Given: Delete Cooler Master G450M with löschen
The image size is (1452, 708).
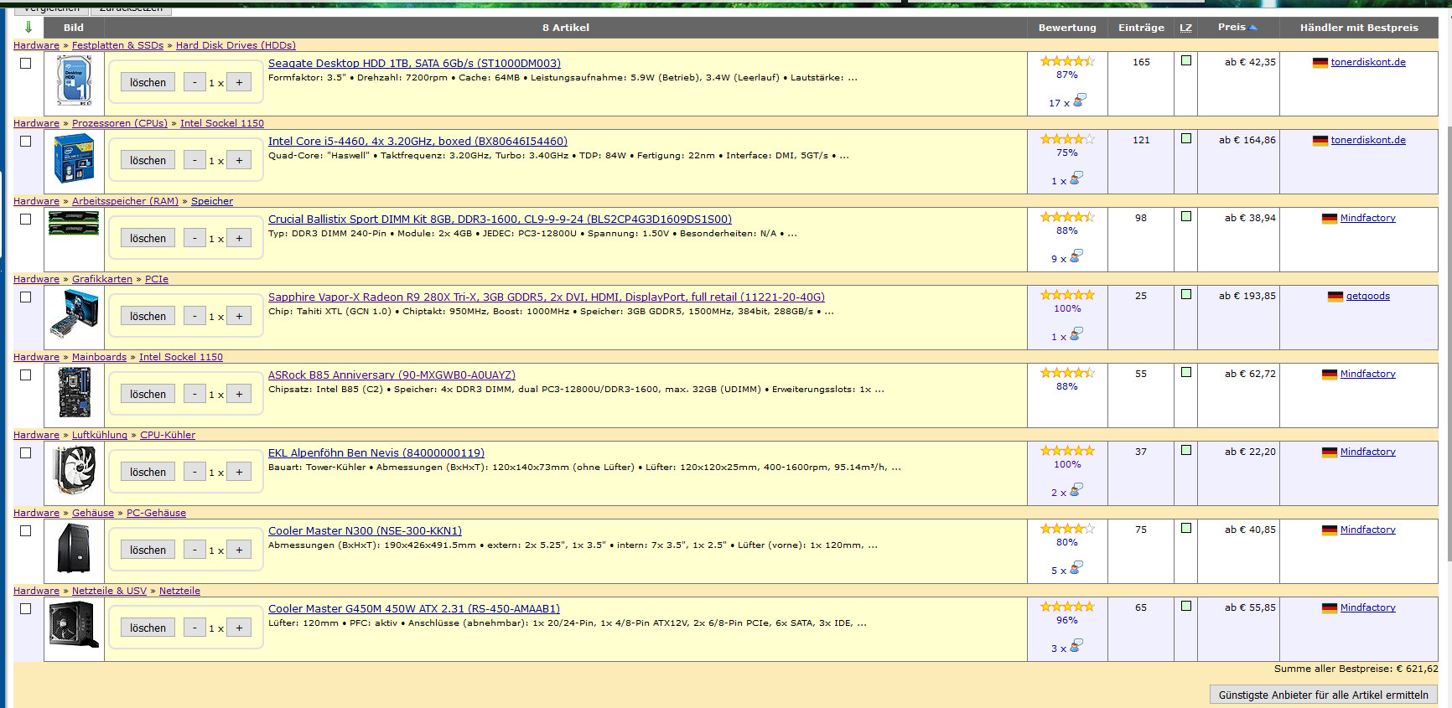Looking at the screenshot, I should (148, 628).
